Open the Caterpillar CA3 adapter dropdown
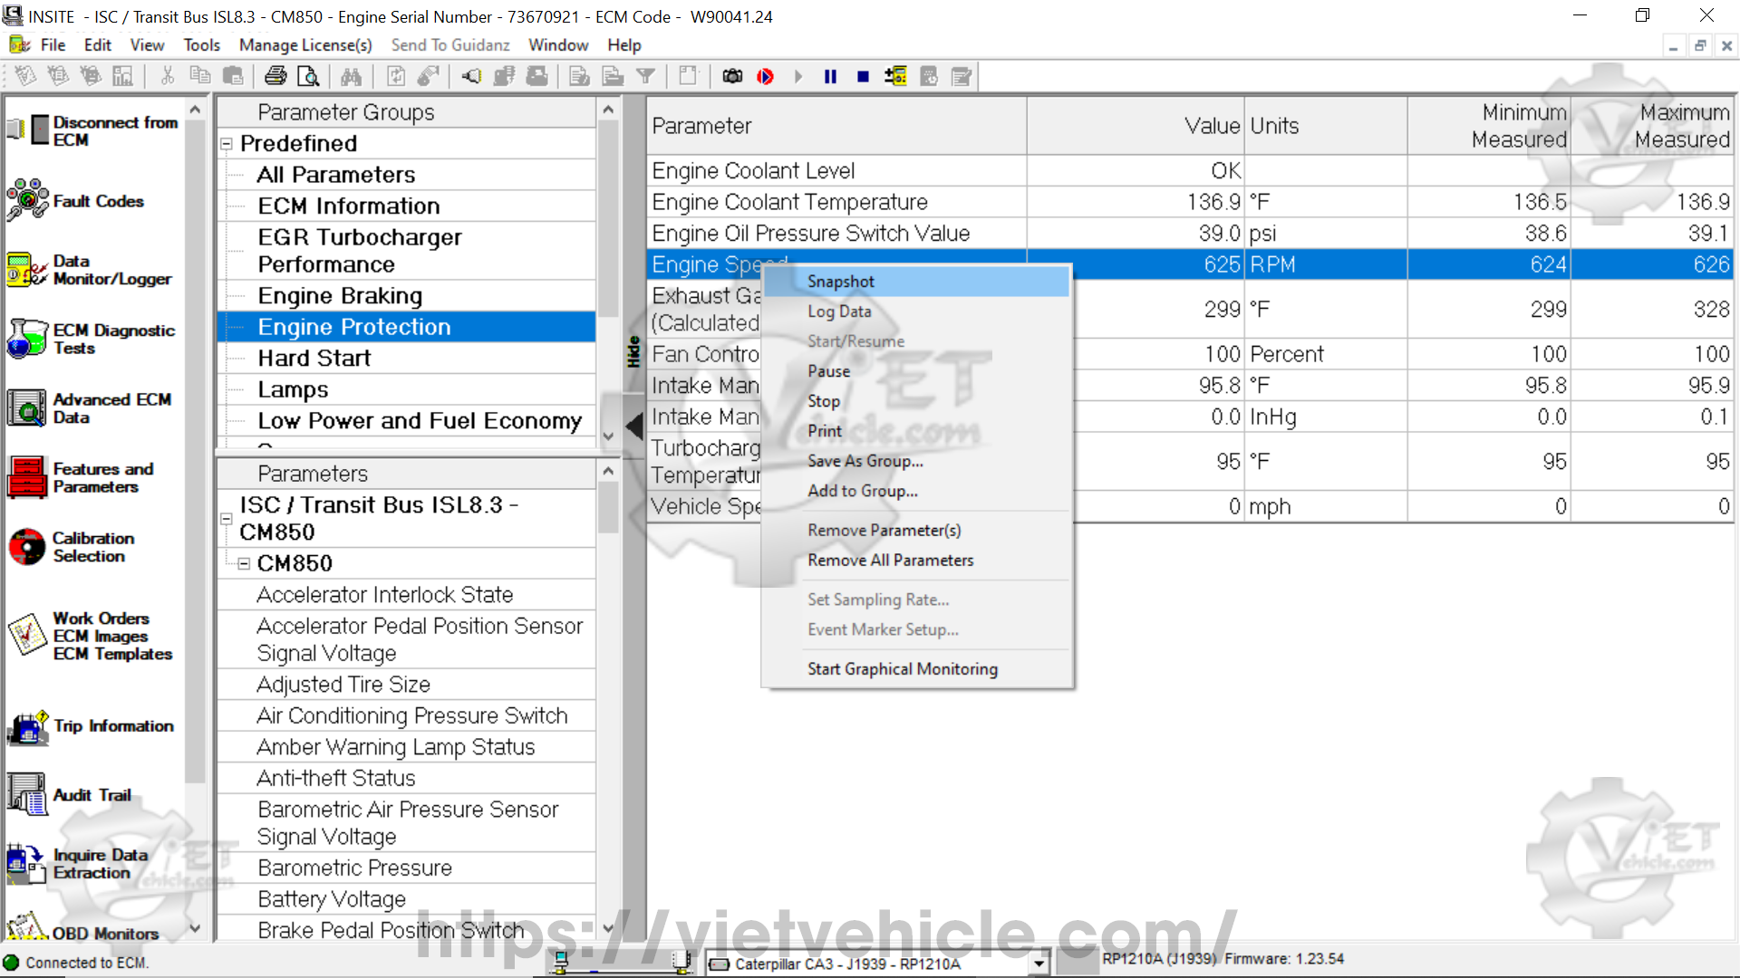 click(x=1039, y=964)
